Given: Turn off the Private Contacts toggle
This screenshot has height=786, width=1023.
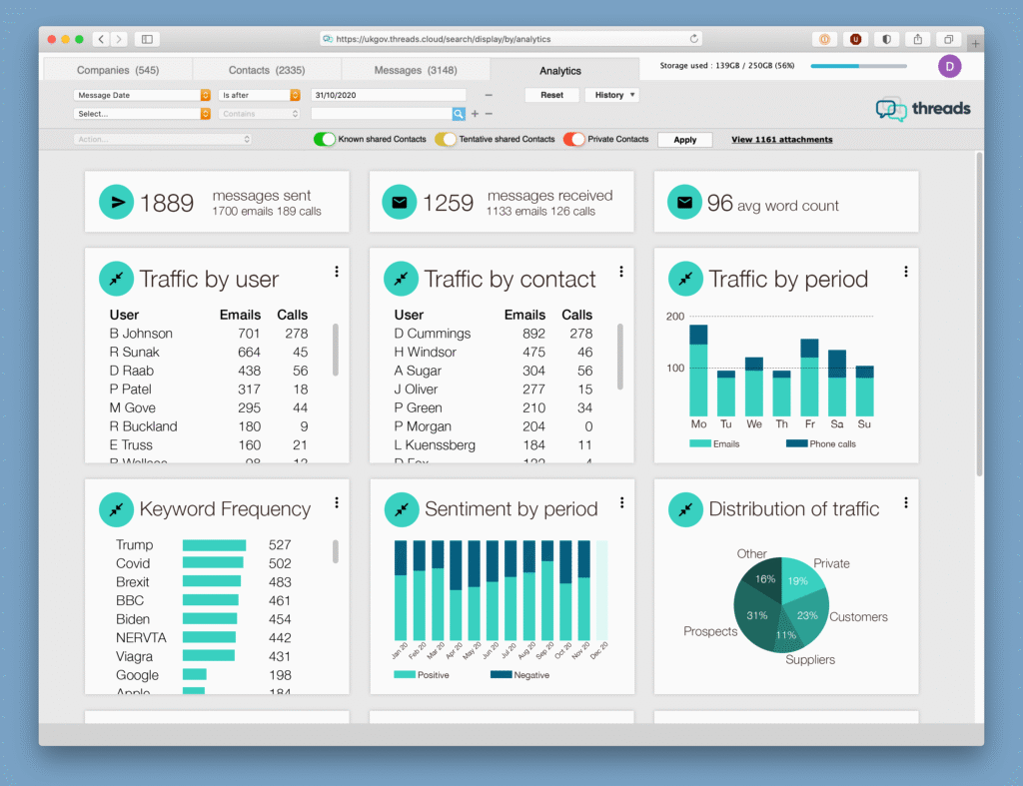Looking at the screenshot, I should (576, 139).
